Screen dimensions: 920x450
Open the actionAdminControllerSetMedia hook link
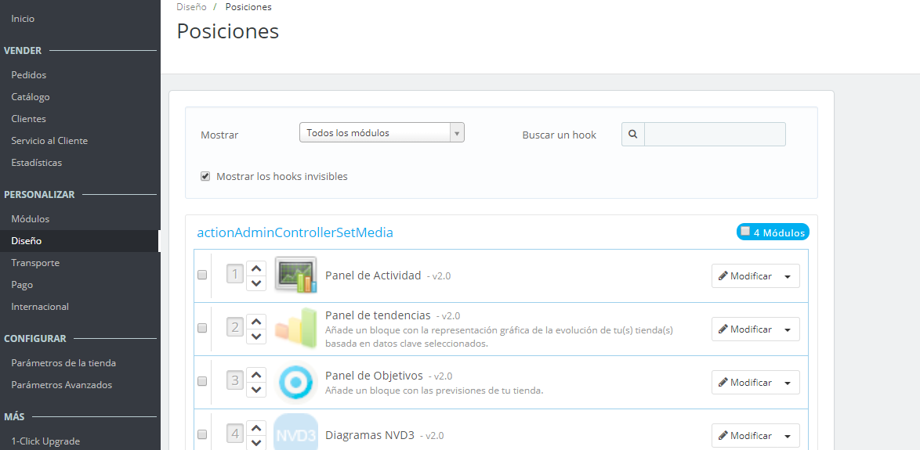[x=295, y=232]
